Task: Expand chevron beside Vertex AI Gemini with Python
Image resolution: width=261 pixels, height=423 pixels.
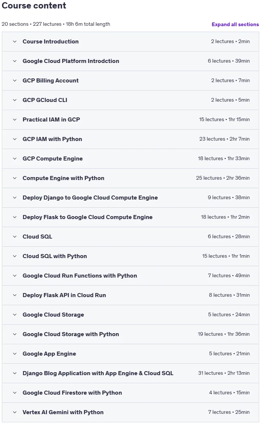Action: tap(15, 412)
